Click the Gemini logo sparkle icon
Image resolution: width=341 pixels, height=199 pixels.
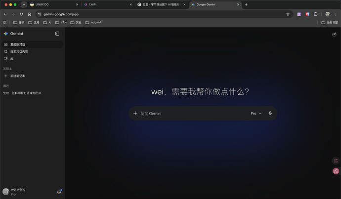click(6, 34)
